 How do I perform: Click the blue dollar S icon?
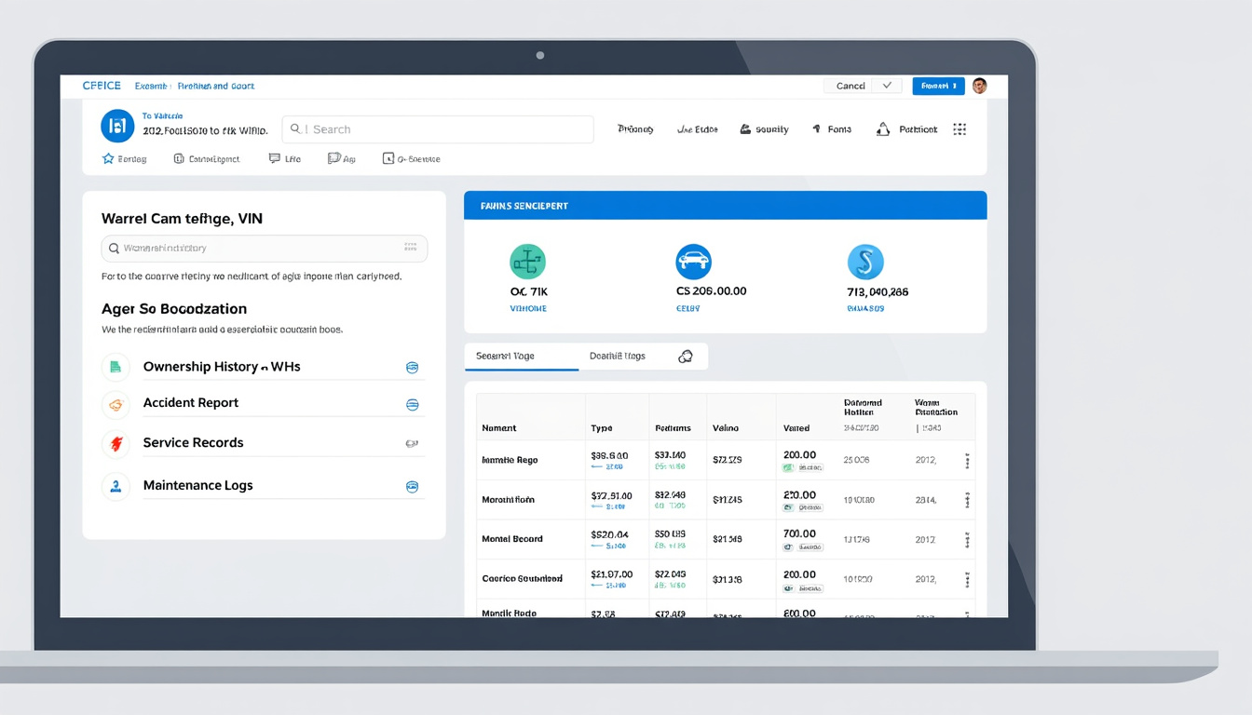coord(864,263)
